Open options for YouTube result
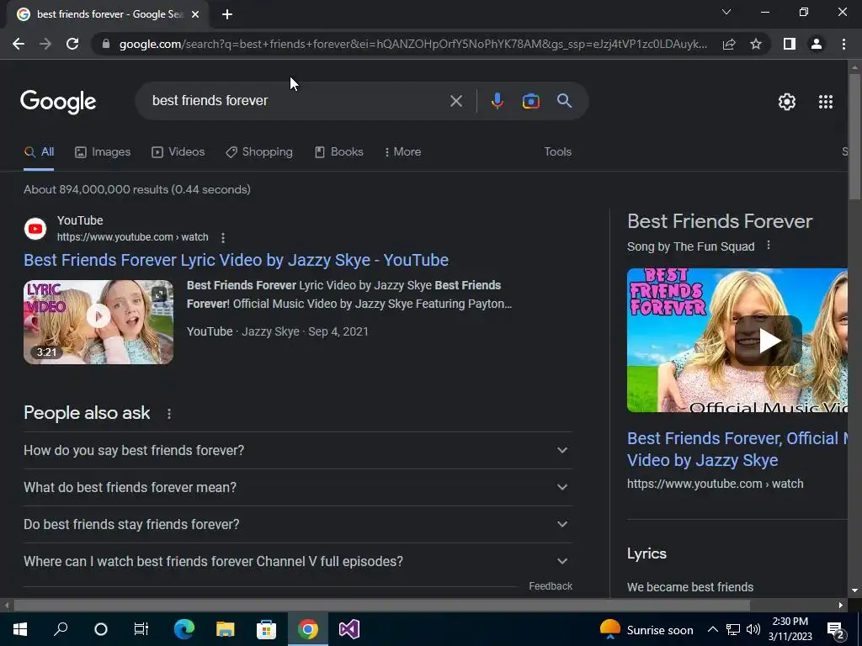This screenshot has width=862, height=646. tap(222, 238)
